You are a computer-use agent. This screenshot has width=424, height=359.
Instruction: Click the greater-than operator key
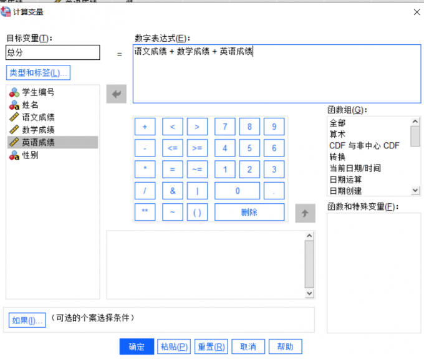point(197,127)
